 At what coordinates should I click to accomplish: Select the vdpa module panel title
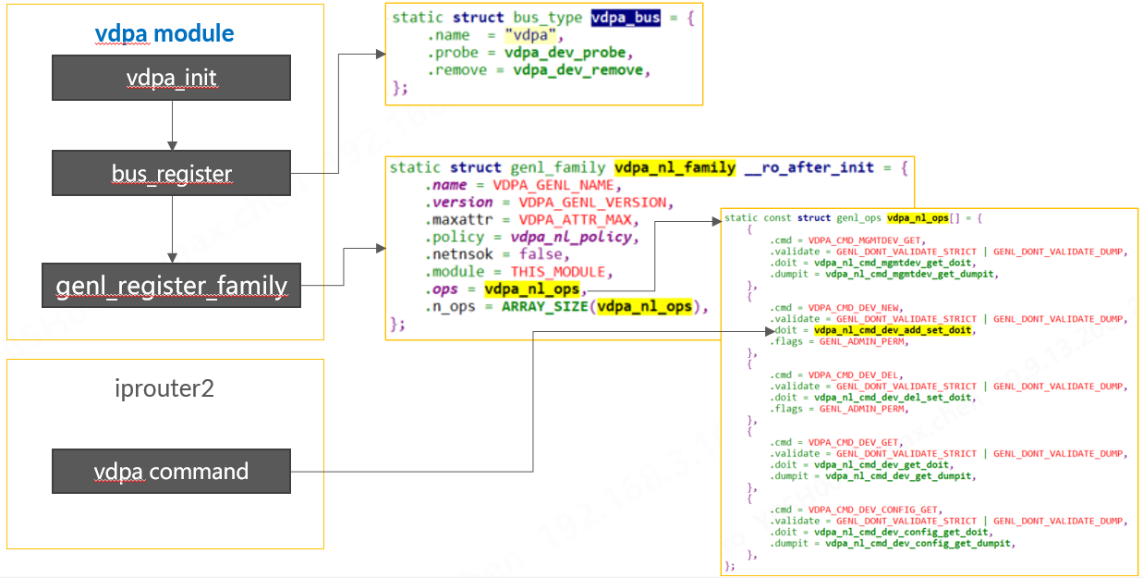coord(163,32)
